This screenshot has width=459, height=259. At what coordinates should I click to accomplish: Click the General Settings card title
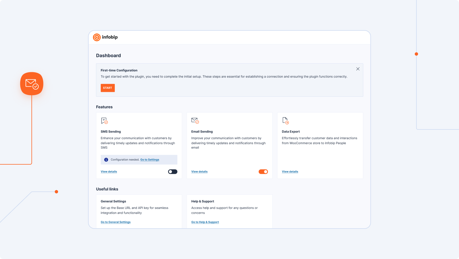click(113, 201)
